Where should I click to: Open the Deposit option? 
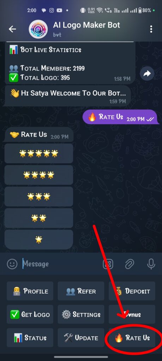tap(132, 291)
